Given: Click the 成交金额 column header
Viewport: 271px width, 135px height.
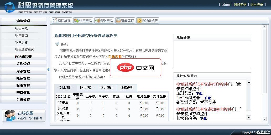Looking at the screenshot, I should click(143, 96).
